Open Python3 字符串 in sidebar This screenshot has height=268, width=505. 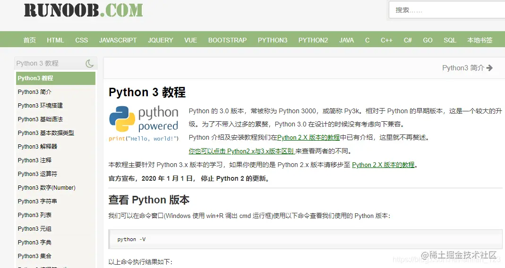click(x=37, y=201)
